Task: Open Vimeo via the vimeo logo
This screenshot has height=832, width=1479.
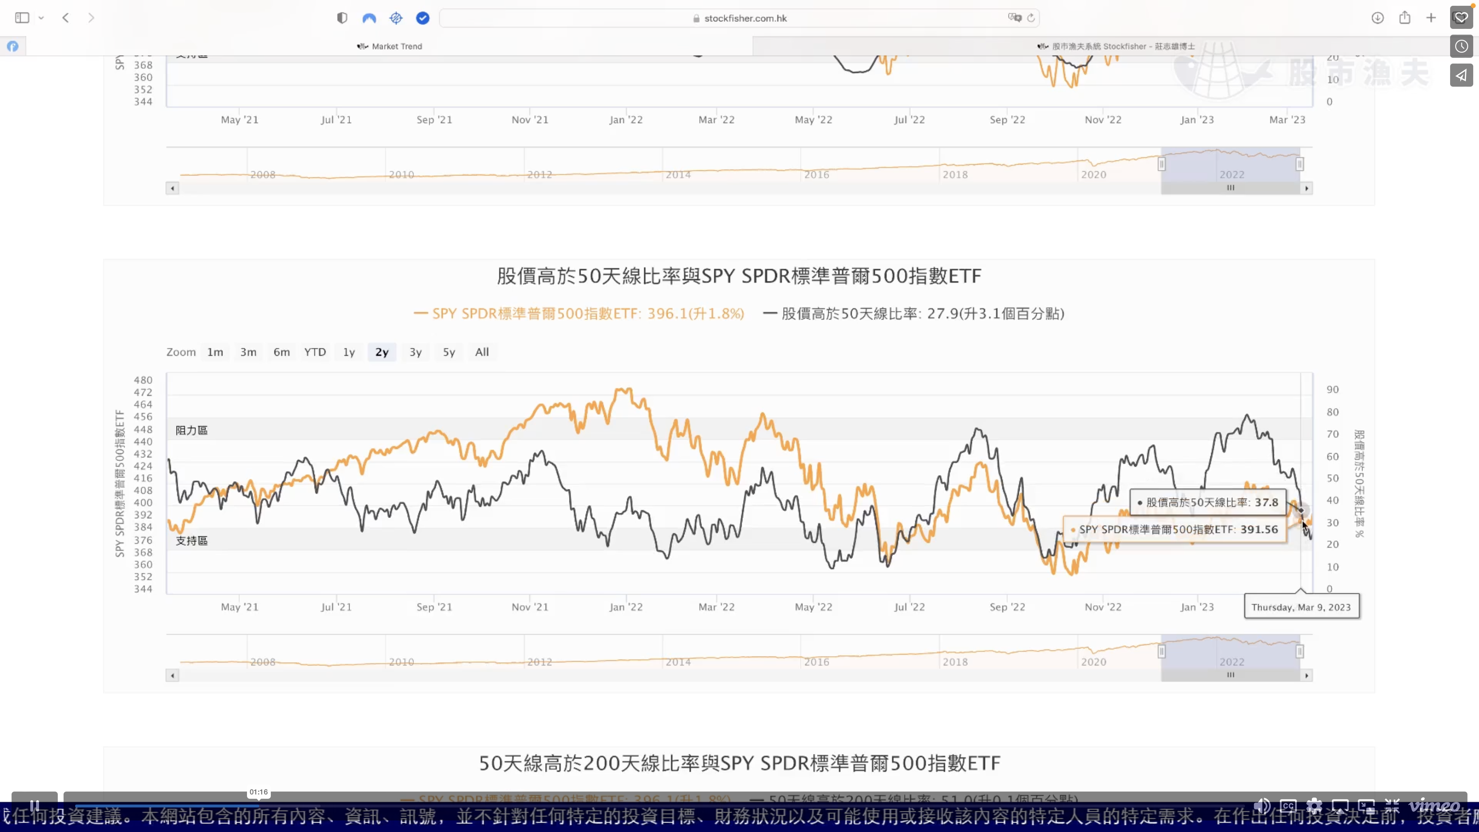Action: point(1434,806)
